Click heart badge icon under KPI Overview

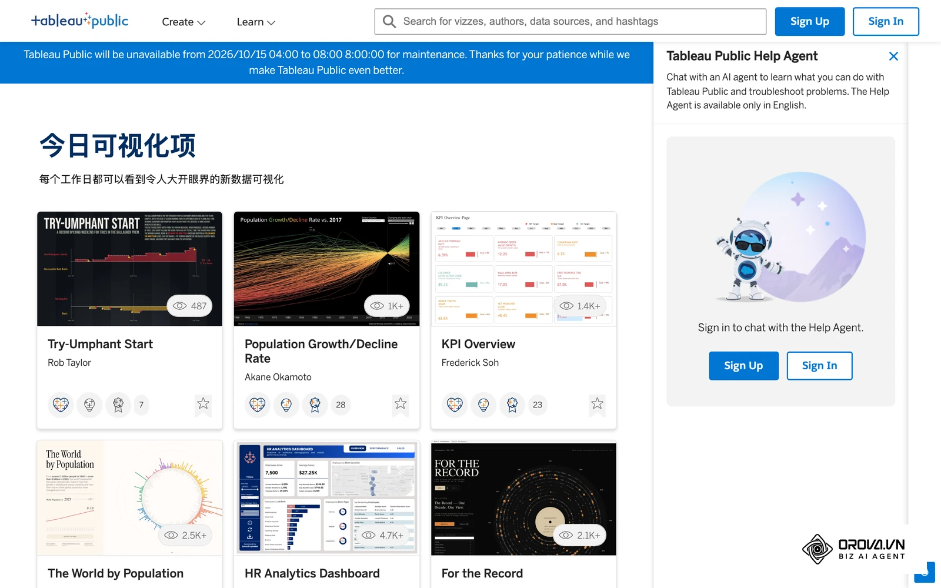tap(455, 405)
